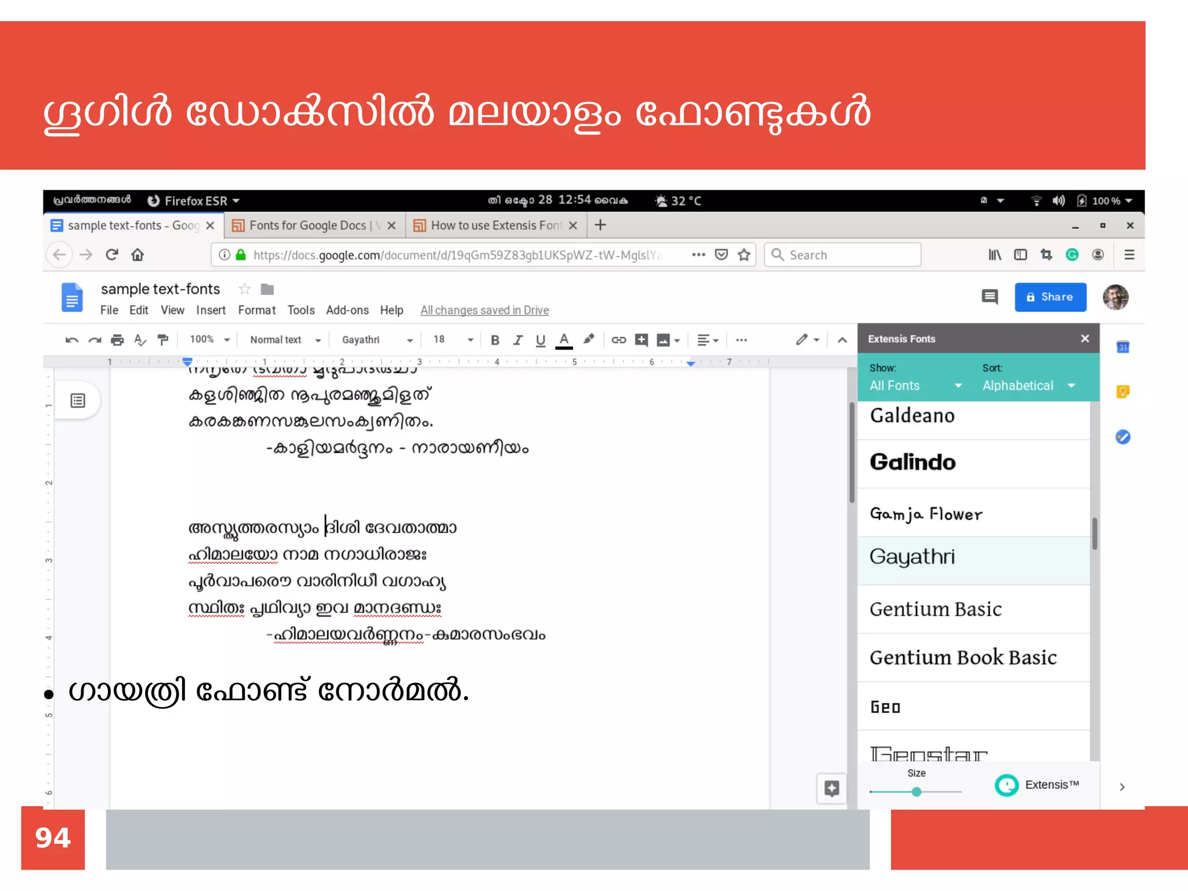The width and height of the screenshot is (1188, 891).
Task: Toggle italic formatting
Action: [x=517, y=340]
